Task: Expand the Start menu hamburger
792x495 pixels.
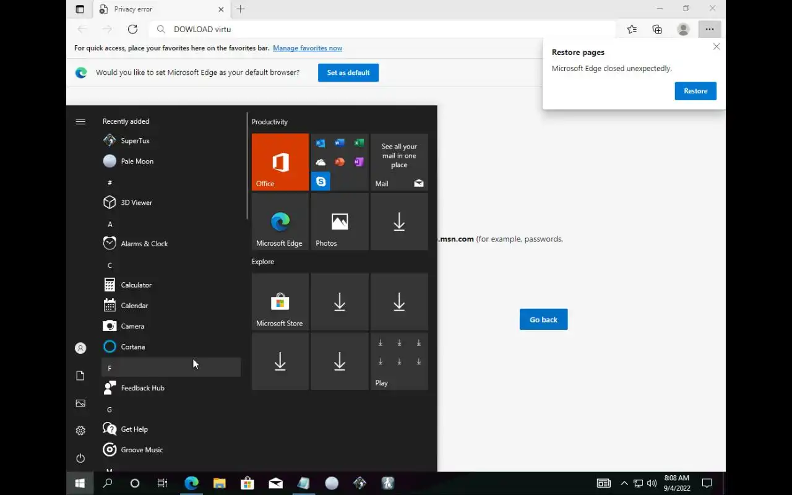Action: (x=80, y=121)
